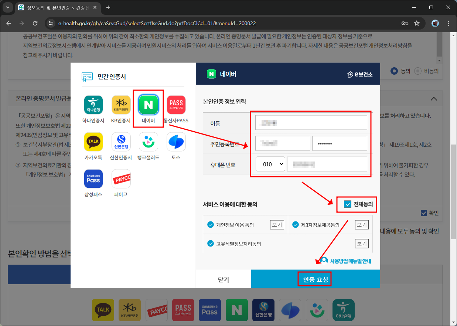
Task: Click the 닫기 button
Action: [224, 280]
